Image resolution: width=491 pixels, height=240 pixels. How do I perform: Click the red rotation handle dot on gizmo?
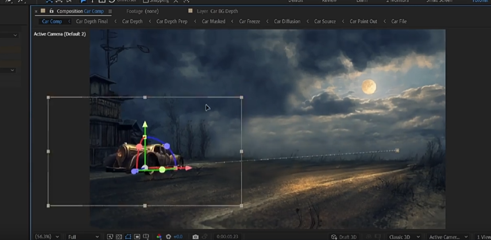tap(140, 147)
